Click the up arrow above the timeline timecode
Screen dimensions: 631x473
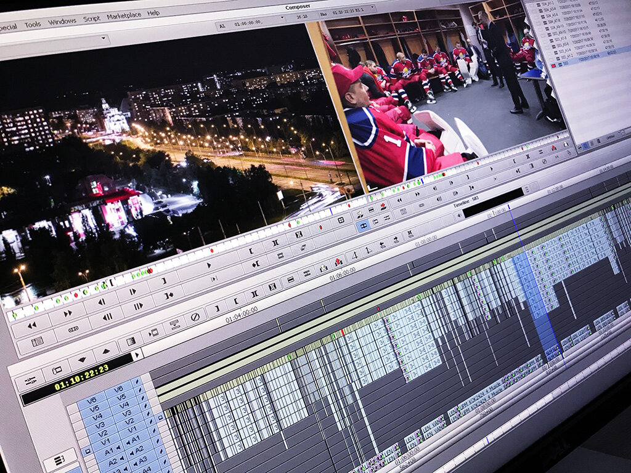106,350
